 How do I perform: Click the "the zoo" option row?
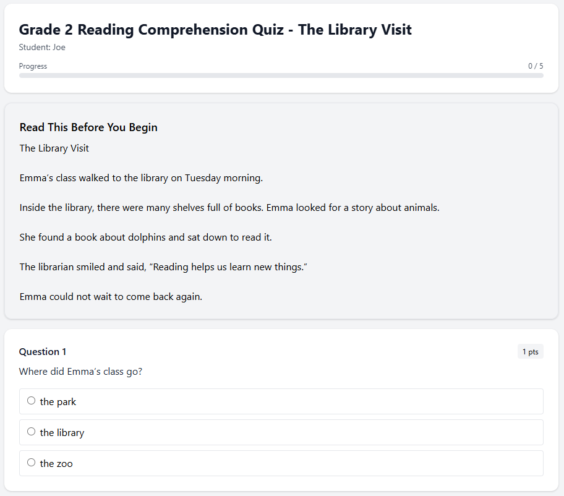[x=281, y=463]
